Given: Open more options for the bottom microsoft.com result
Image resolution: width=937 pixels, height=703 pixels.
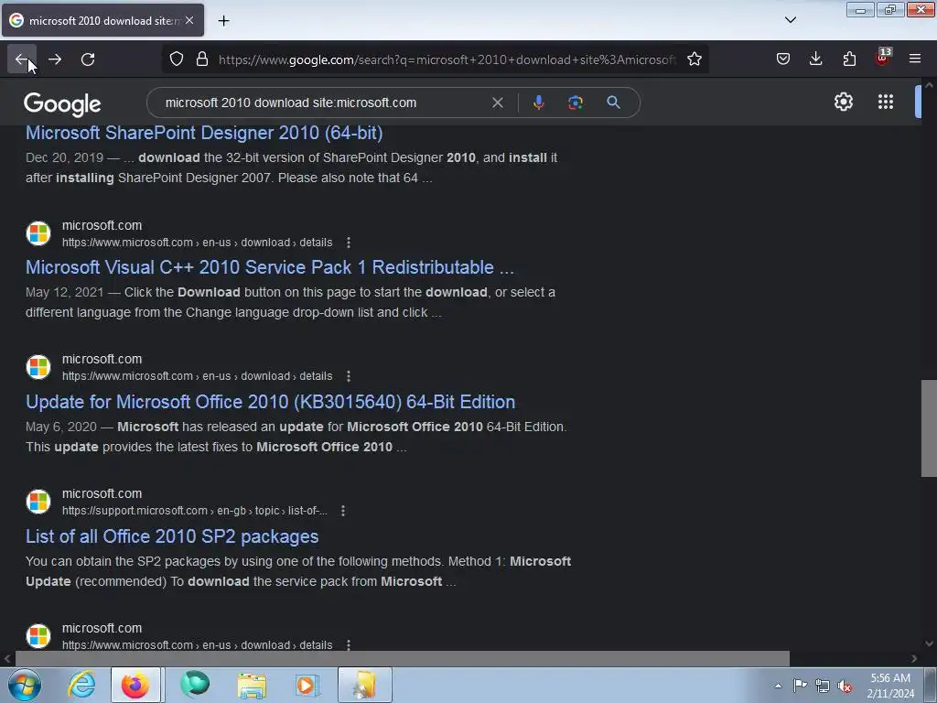Looking at the screenshot, I should 349,644.
